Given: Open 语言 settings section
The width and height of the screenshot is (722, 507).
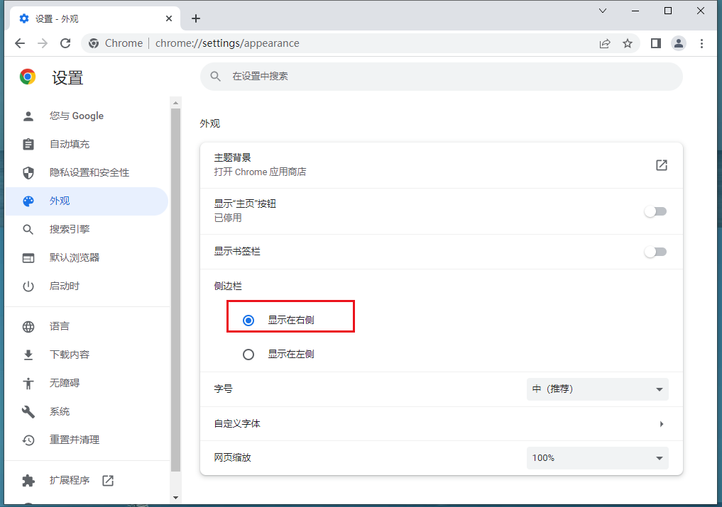Looking at the screenshot, I should coord(87,326).
